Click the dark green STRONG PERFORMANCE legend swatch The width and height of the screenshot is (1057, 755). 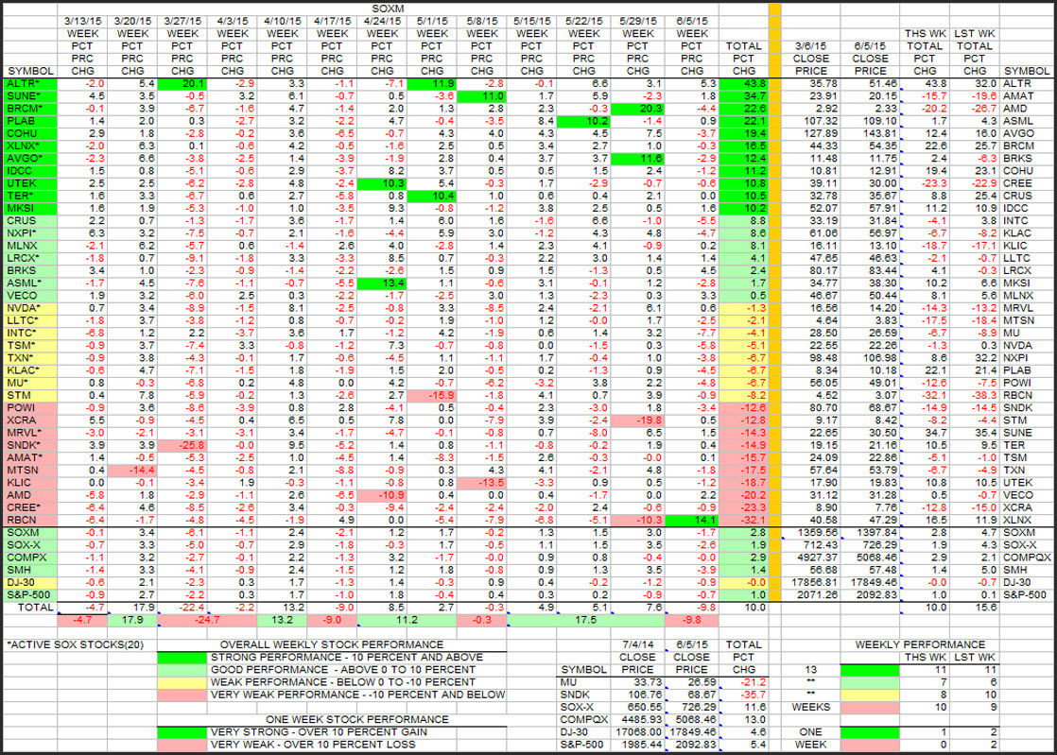[182, 658]
